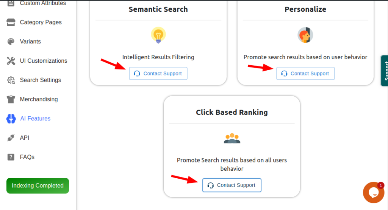Click the FAQs question mark icon
Image resolution: width=388 pixels, height=210 pixels.
pos(11,157)
